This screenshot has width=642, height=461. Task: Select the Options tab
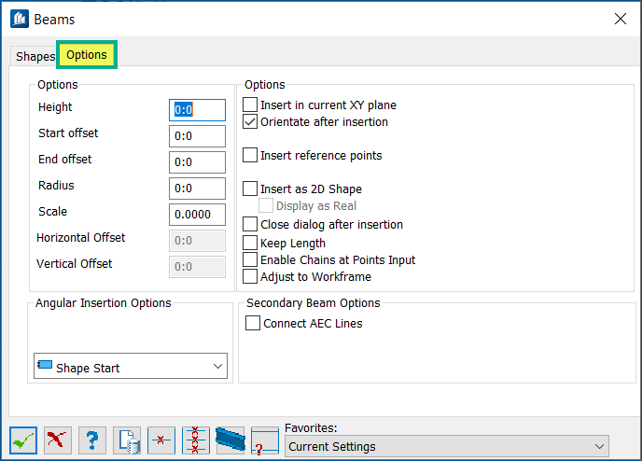click(x=87, y=55)
